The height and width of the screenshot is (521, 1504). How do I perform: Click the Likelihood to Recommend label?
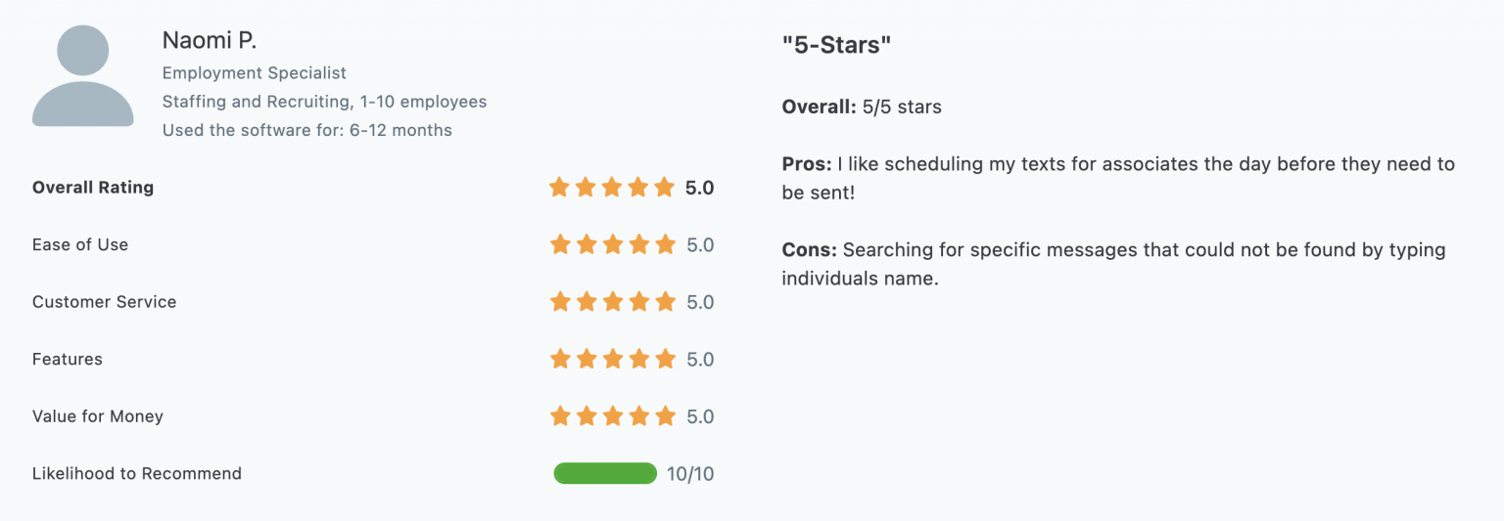(137, 474)
